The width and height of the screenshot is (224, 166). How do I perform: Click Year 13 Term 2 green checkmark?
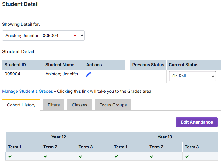[x=152, y=156]
